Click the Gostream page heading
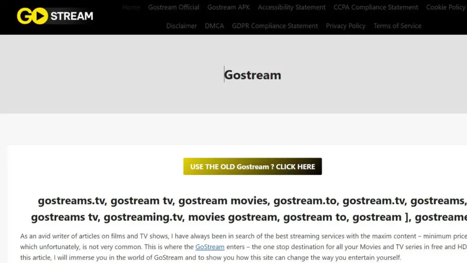This screenshot has height=263, width=467. (253, 75)
